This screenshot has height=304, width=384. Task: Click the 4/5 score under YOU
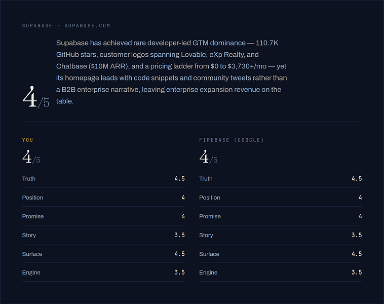pyautogui.click(x=31, y=157)
